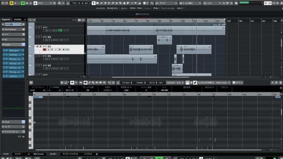
Task: Select the Split scissors tool
Action: [x=109, y=3]
